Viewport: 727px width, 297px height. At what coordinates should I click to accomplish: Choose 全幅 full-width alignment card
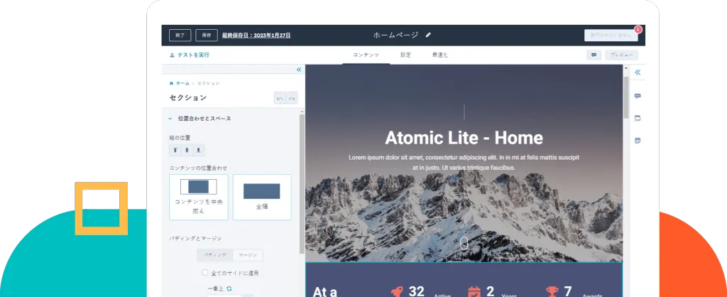tap(262, 198)
